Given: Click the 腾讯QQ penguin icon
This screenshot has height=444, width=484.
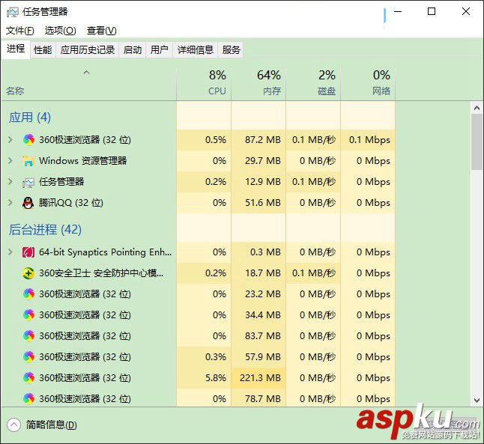Looking at the screenshot, I should pyautogui.click(x=28, y=203).
